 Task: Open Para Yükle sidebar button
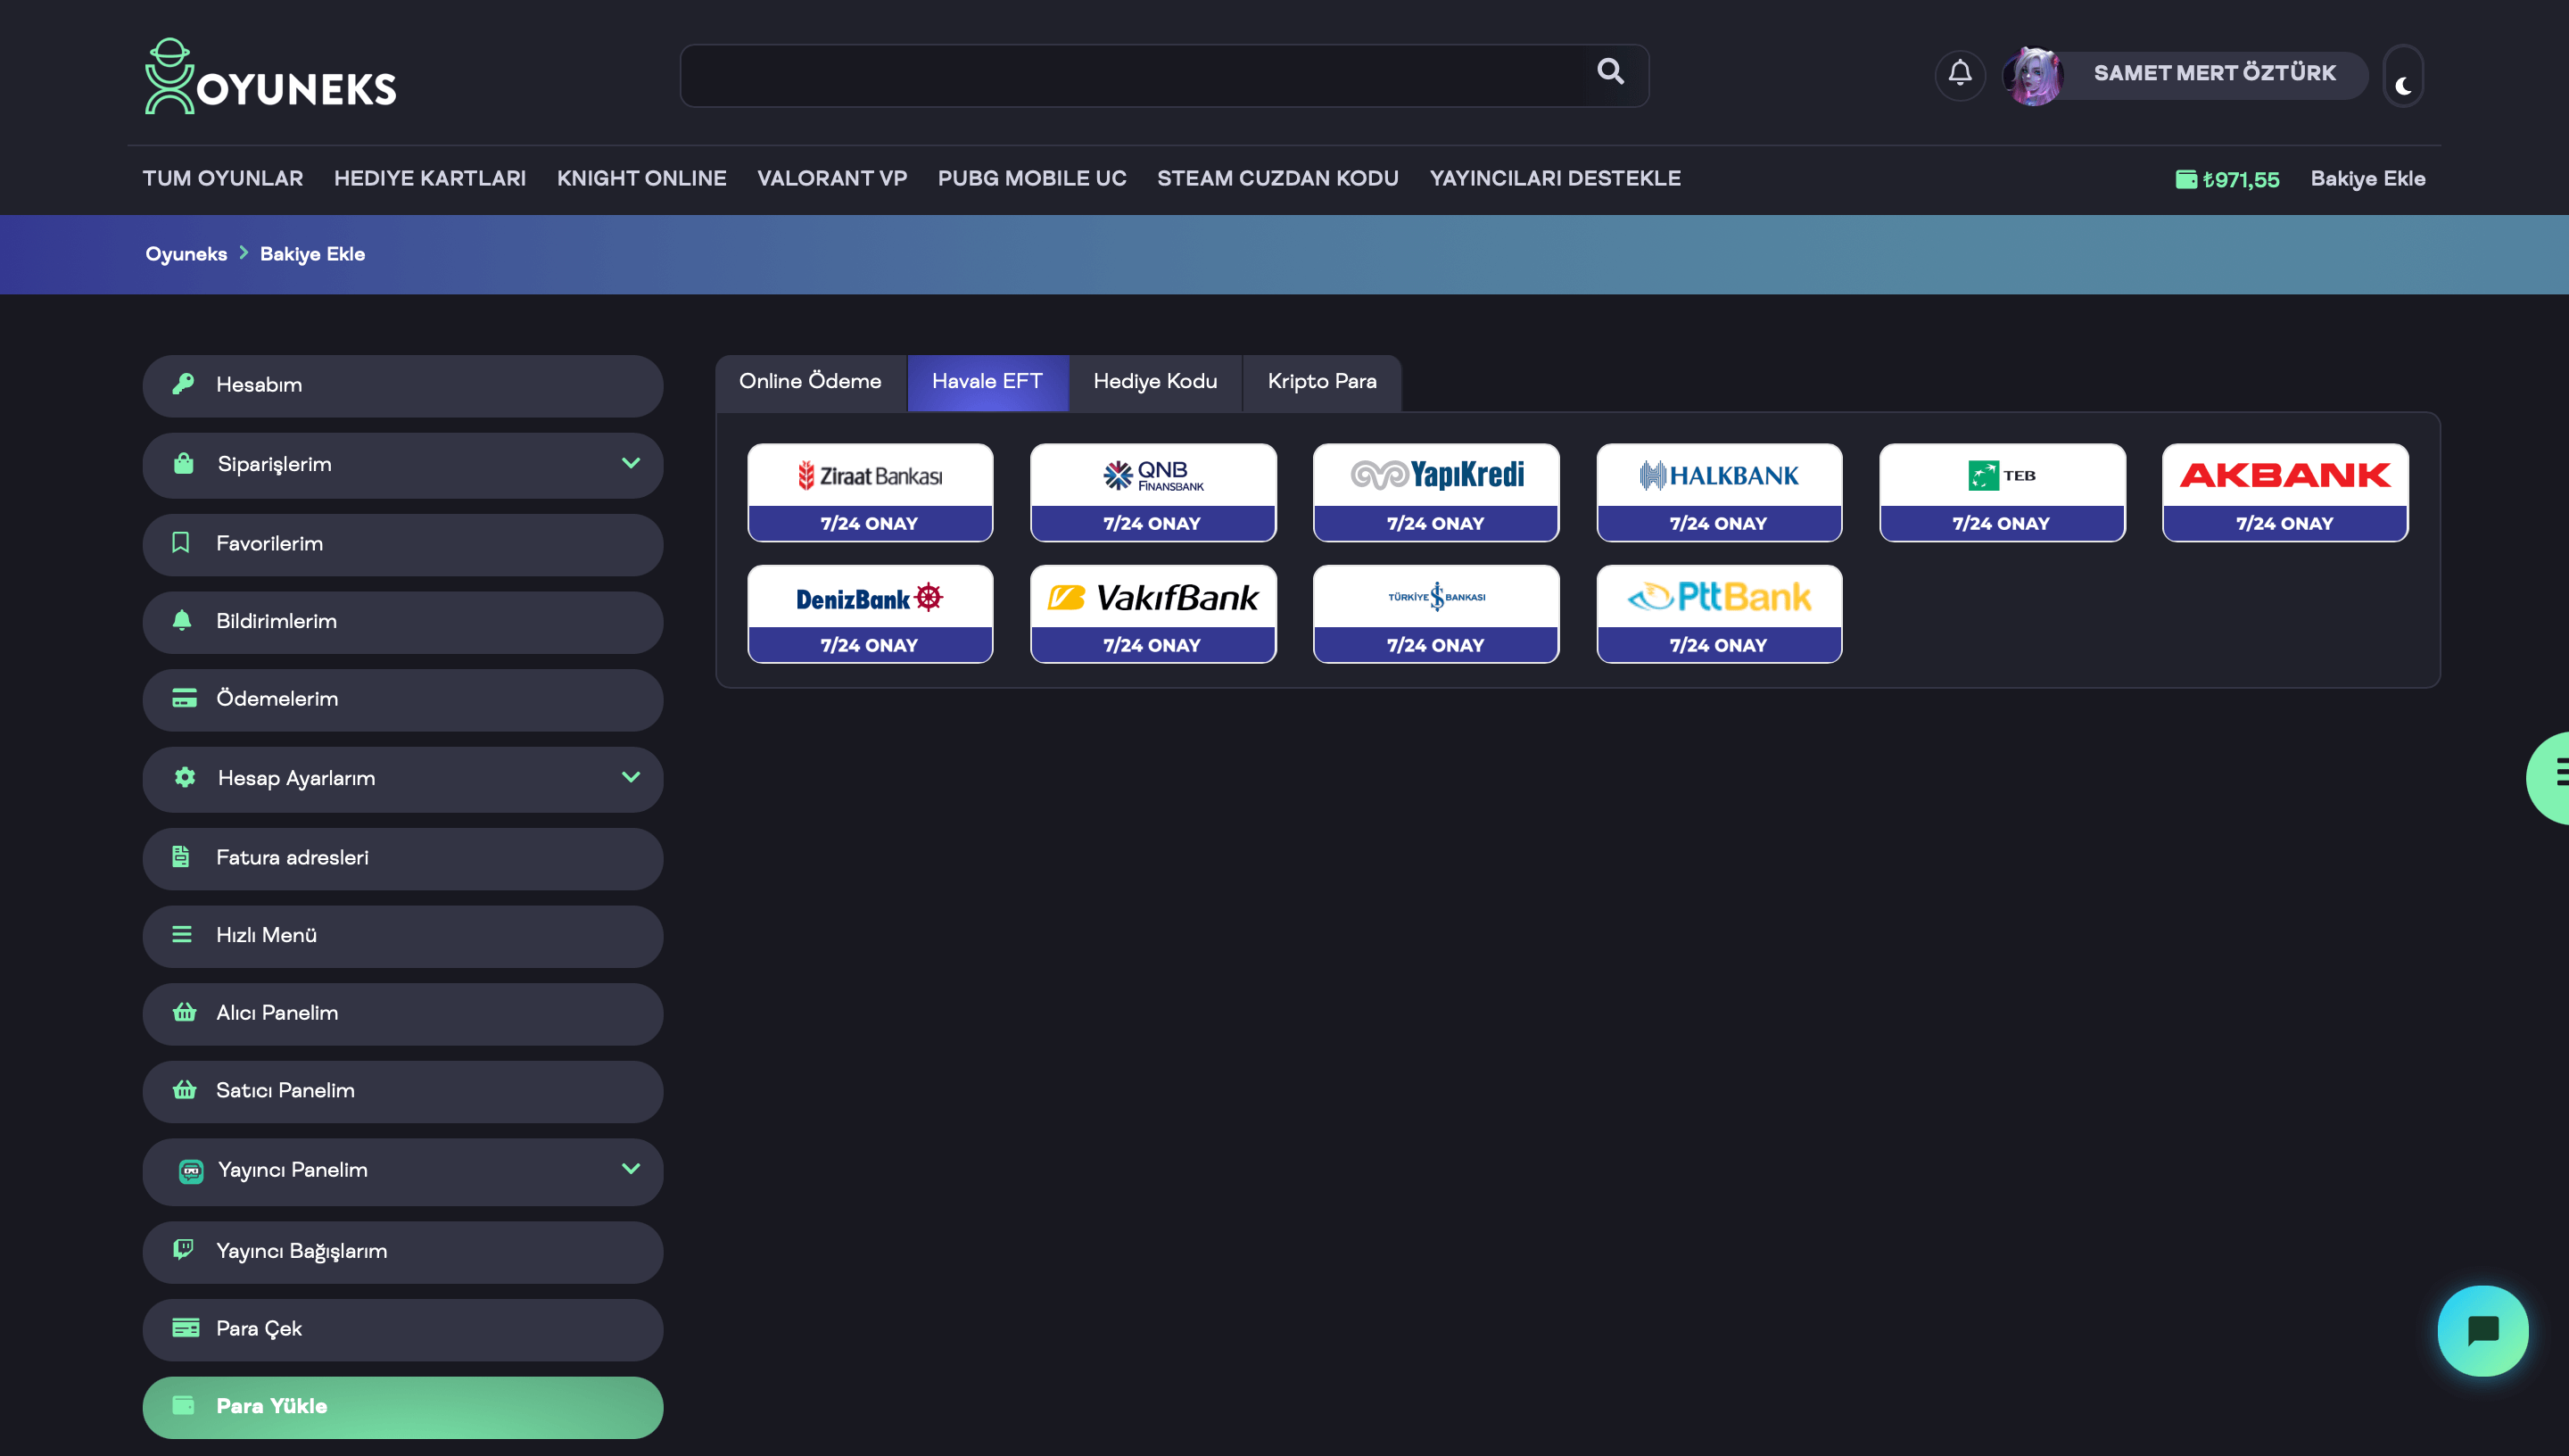403,1406
